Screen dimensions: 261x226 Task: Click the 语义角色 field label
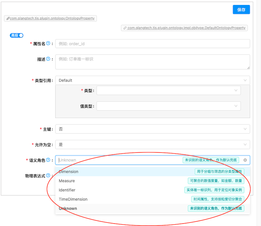(37, 160)
